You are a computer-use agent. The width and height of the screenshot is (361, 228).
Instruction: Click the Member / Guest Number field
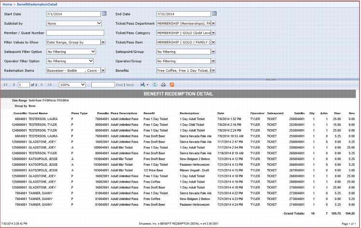[75, 33]
